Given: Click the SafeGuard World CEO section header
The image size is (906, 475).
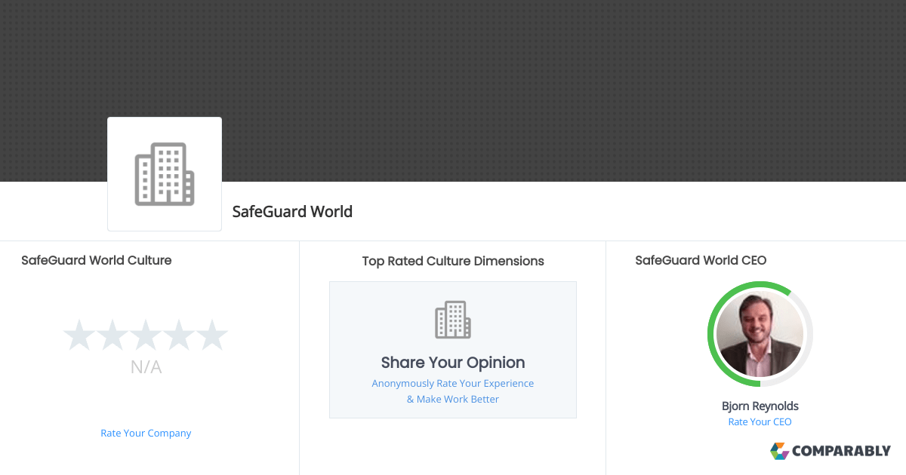Looking at the screenshot, I should tap(701, 260).
